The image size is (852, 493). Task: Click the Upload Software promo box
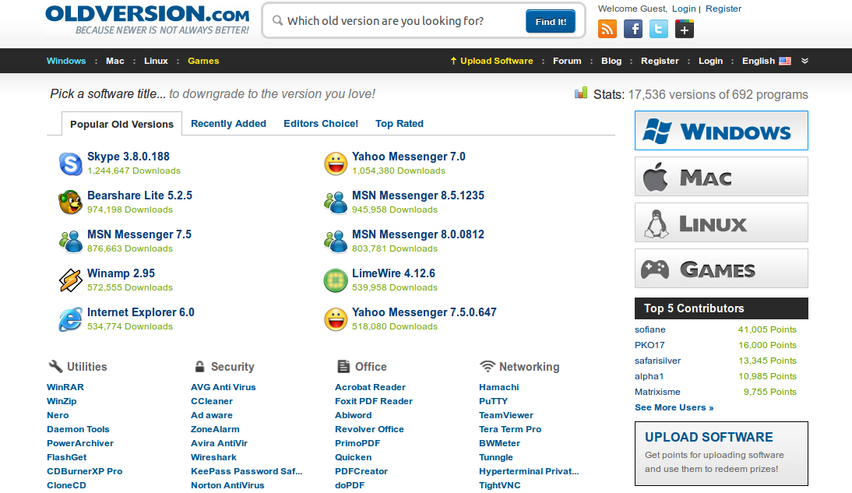(721, 453)
